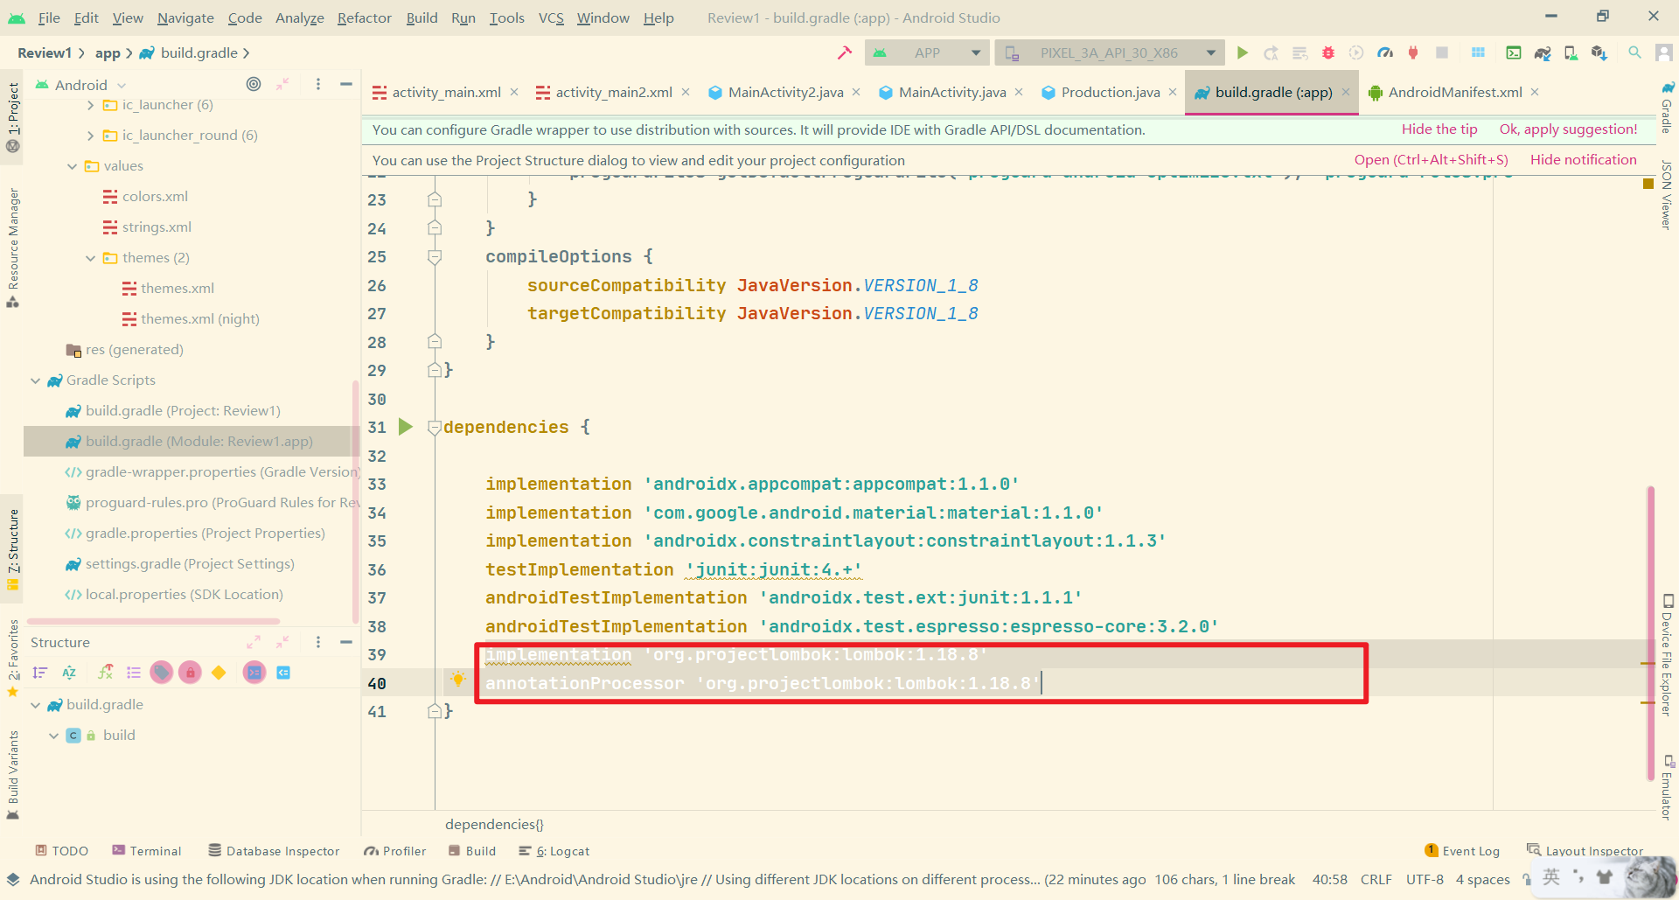Open the Refactor menu
This screenshot has width=1679, height=900.
click(x=364, y=17)
